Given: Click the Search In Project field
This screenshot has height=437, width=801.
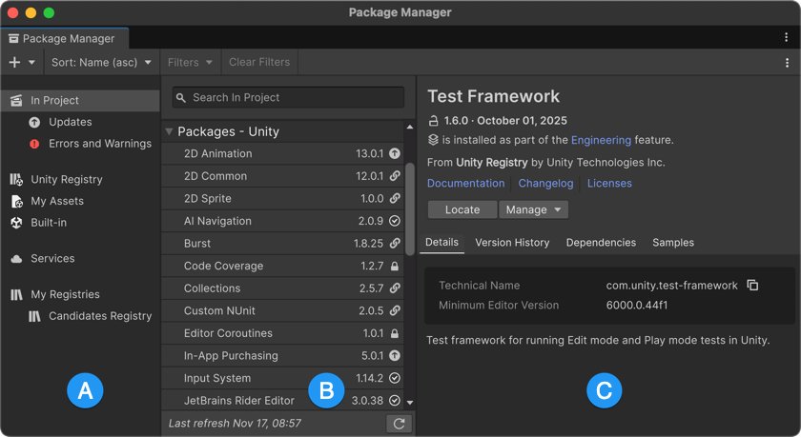Looking at the screenshot, I should 288,97.
